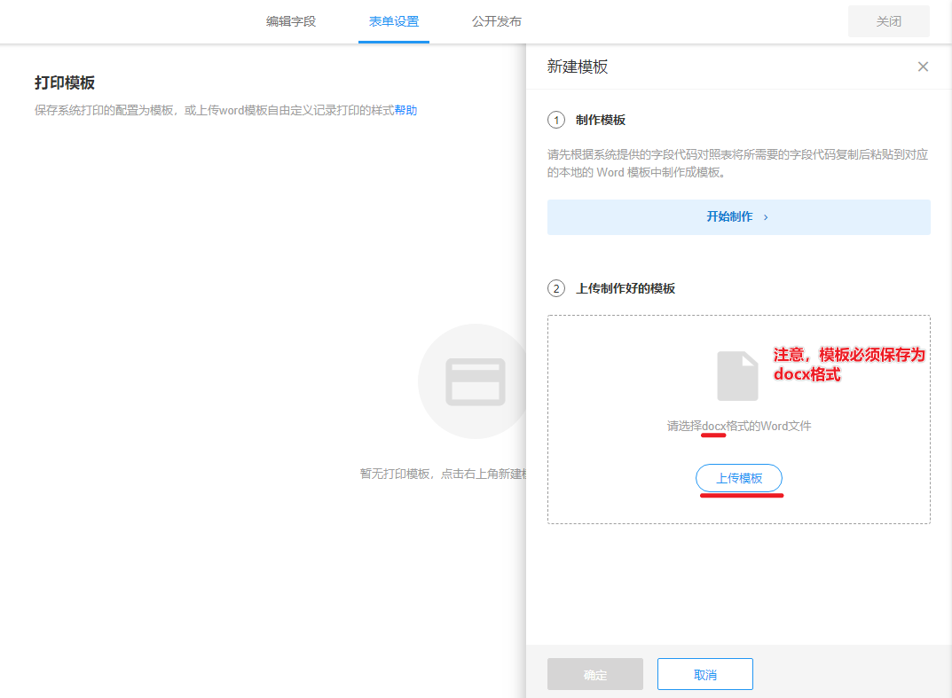
Task: Click the 新建模板 panel title
Action: pyautogui.click(x=578, y=67)
